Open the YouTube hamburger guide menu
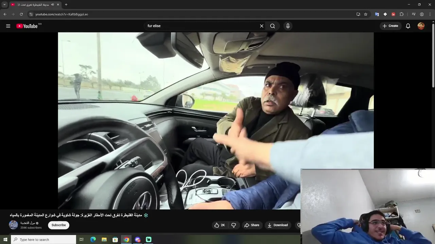 point(8,26)
